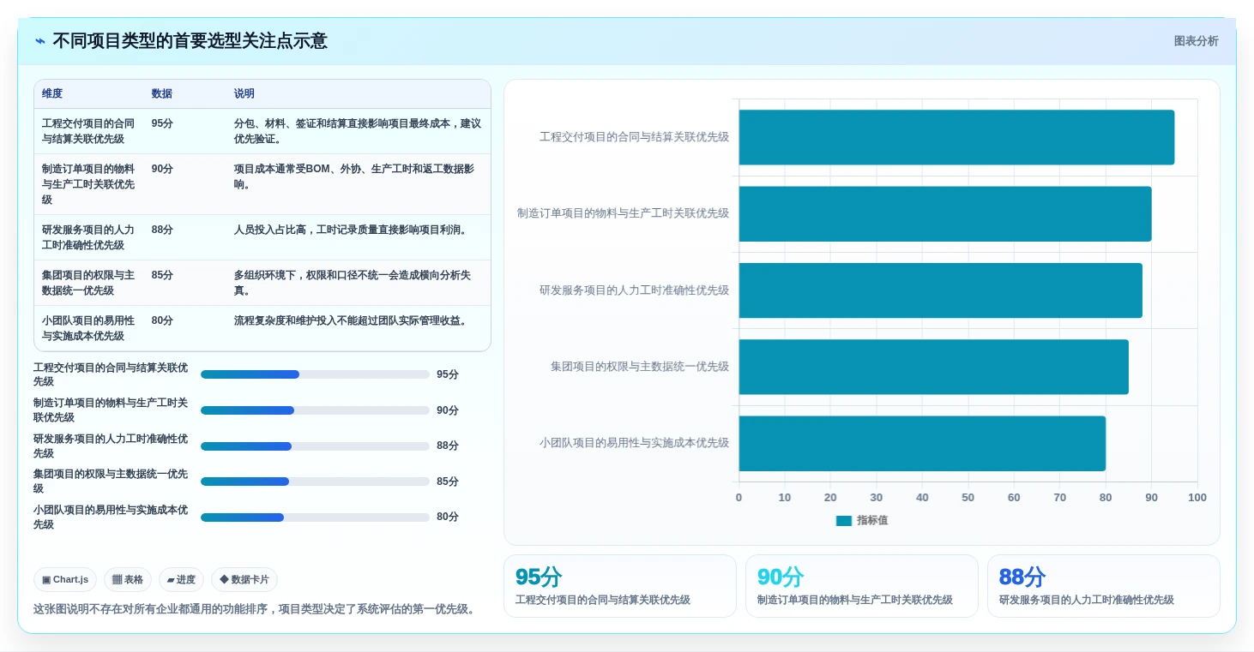Click the chart bar for 制造订单项目
The width and height of the screenshot is (1254, 652).
click(x=945, y=213)
